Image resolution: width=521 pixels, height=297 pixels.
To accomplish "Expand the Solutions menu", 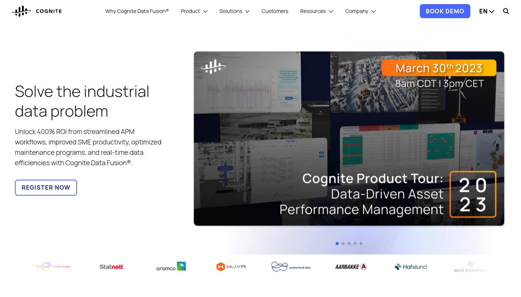I will coord(234,11).
